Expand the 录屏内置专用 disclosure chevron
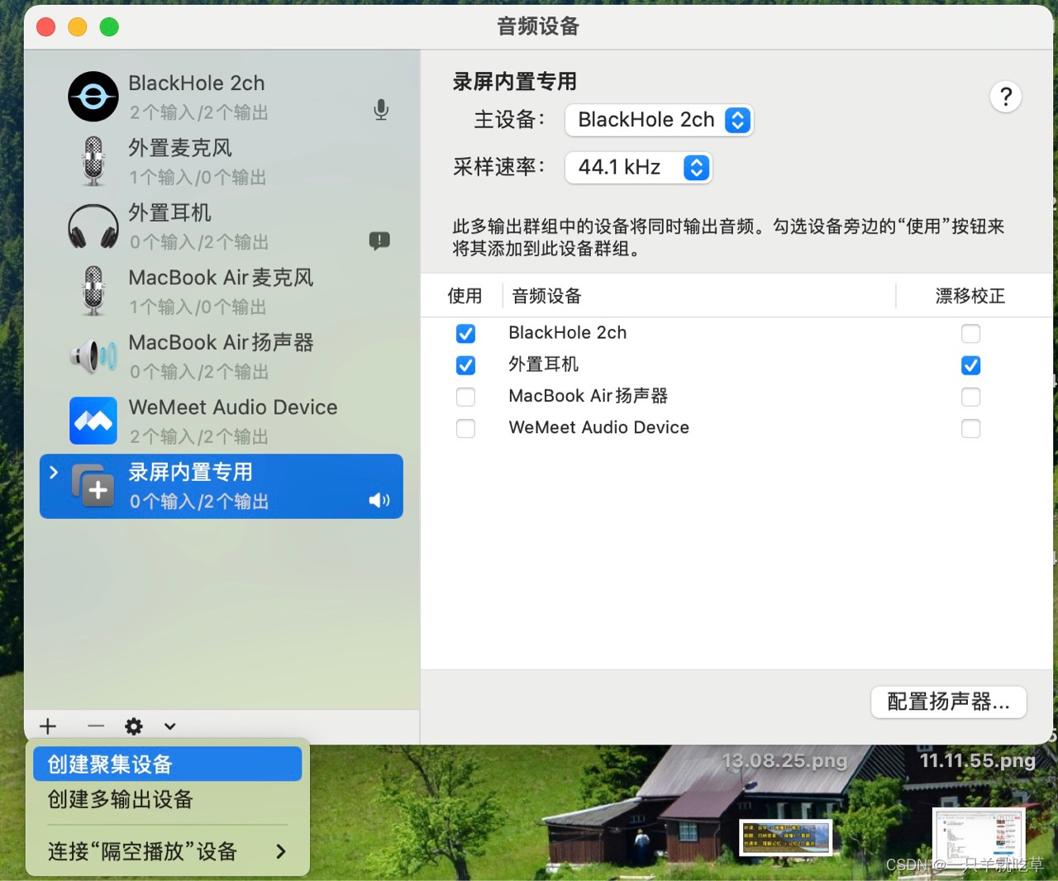The height and width of the screenshot is (881, 1058). point(53,472)
